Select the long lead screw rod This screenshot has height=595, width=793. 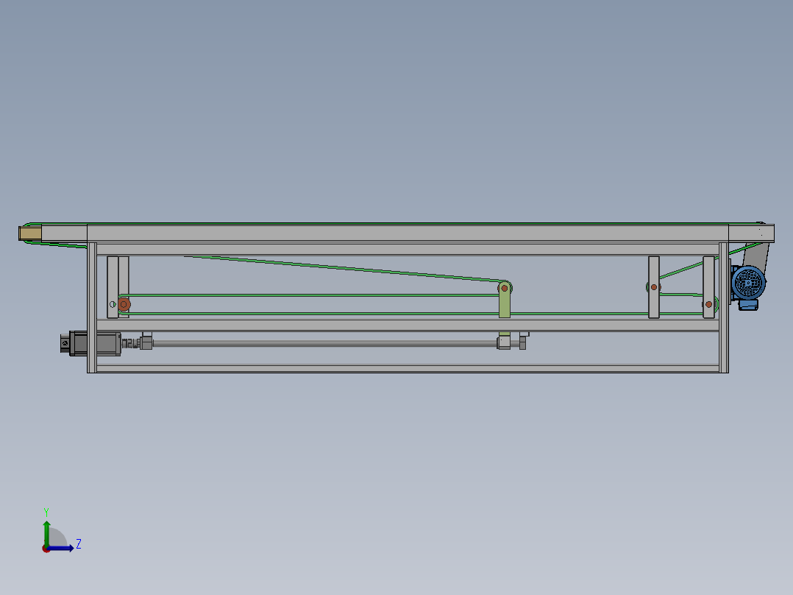click(x=324, y=343)
